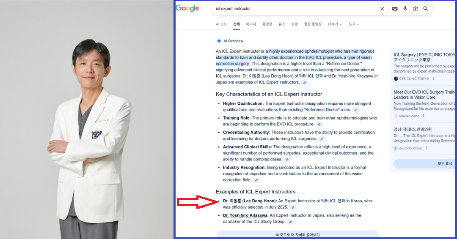The width and height of the screenshot is (457, 239).
Task: Click the 'Dr. 이동훈 (Lee Dong Hoon)' link
Action: coord(250,201)
